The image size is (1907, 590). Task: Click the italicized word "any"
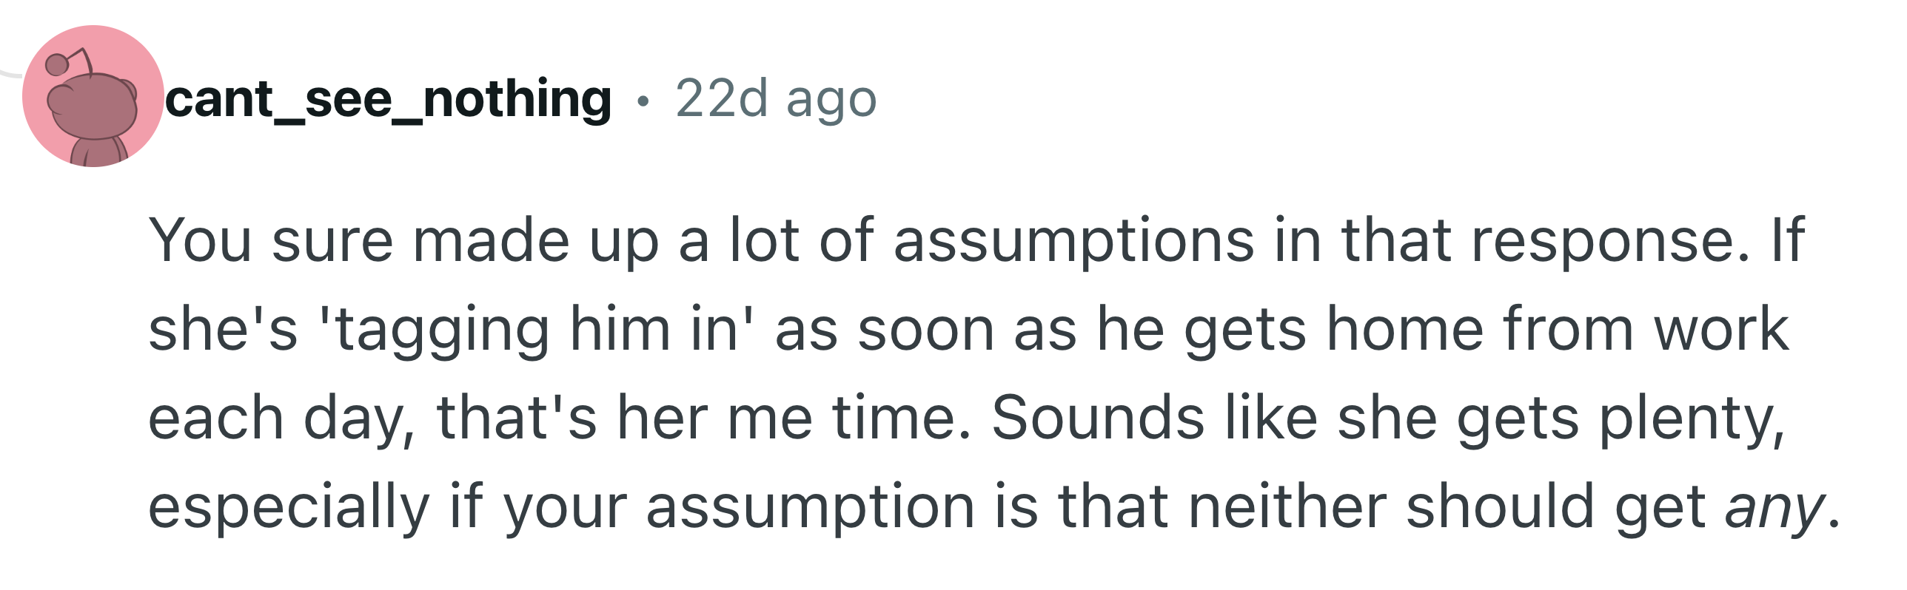click(1774, 507)
